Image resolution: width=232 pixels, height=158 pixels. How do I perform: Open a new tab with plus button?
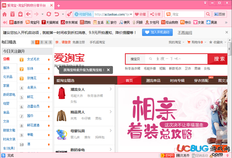pos(59,6)
